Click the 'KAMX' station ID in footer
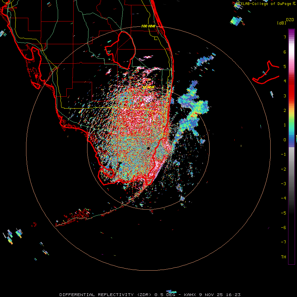The image size is (297, 297). click(x=190, y=295)
